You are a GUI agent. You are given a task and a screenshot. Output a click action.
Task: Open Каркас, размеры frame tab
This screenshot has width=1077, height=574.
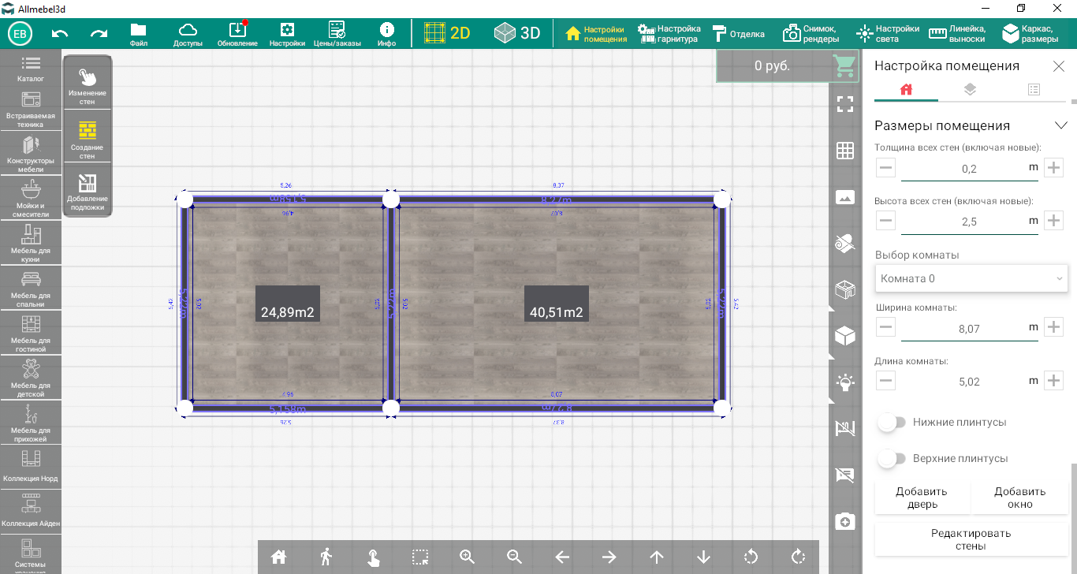point(1030,34)
